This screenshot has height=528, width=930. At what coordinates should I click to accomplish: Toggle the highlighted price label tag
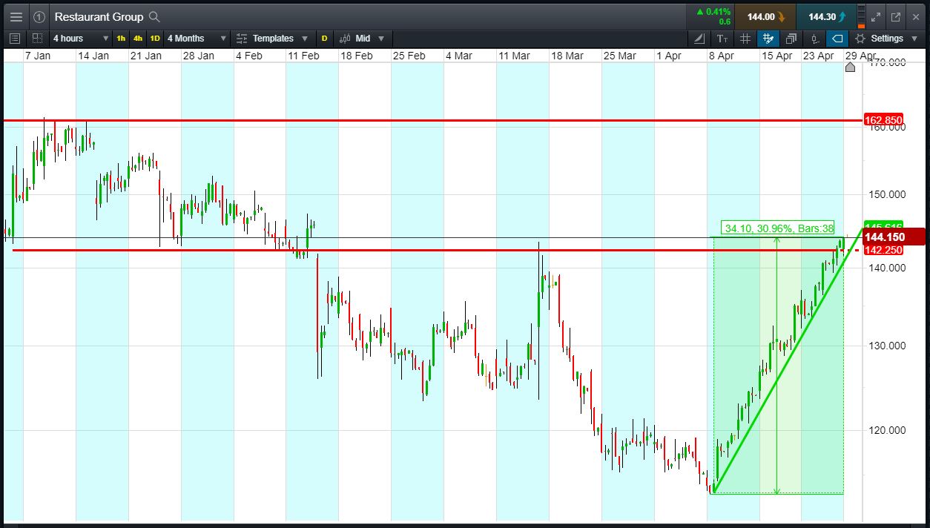click(837, 39)
